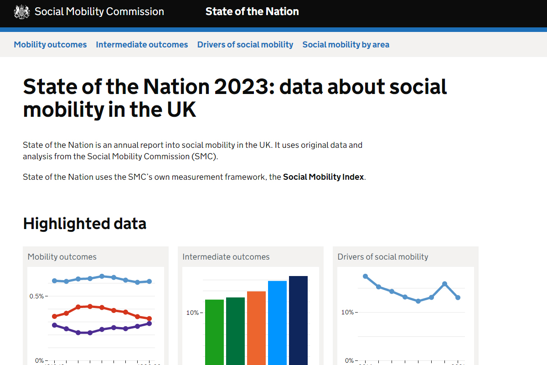Go to Intermediate outcomes in the navigation bar
Screen dimensions: 547x365
click(142, 45)
